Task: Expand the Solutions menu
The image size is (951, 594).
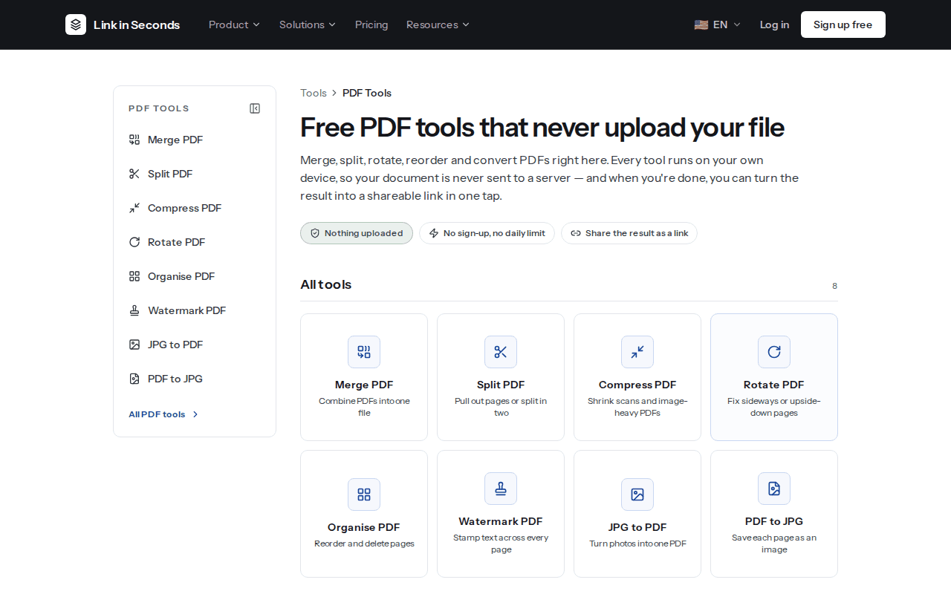Action: 308,25
